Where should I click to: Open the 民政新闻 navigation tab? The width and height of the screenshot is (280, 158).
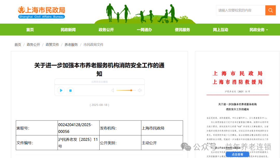point(68,30)
